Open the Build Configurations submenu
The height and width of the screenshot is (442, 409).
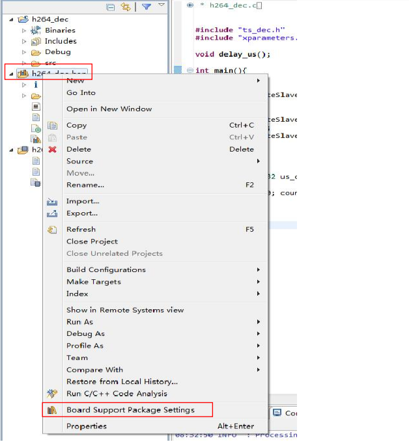[106, 270]
